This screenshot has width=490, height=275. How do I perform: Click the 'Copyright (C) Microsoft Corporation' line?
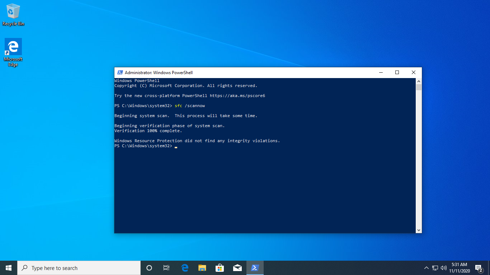(x=186, y=86)
